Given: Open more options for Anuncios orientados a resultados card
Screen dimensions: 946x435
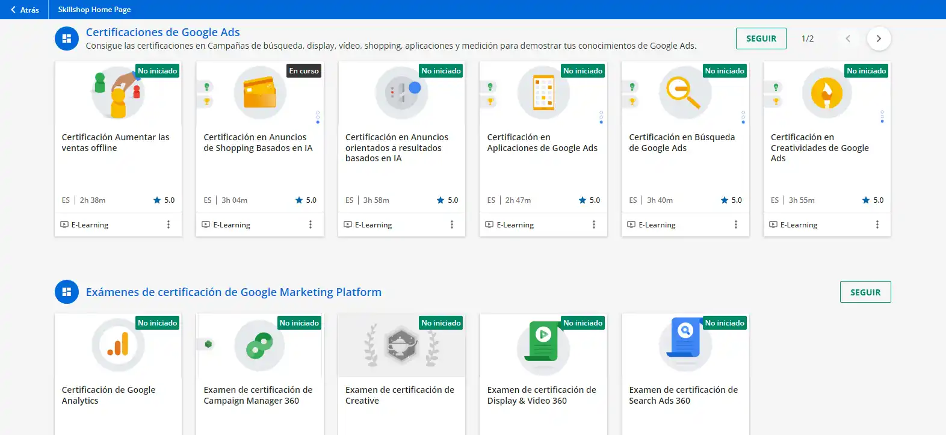Looking at the screenshot, I should click(452, 224).
